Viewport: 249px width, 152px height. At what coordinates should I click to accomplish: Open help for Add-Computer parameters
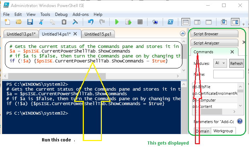tap(240, 121)
